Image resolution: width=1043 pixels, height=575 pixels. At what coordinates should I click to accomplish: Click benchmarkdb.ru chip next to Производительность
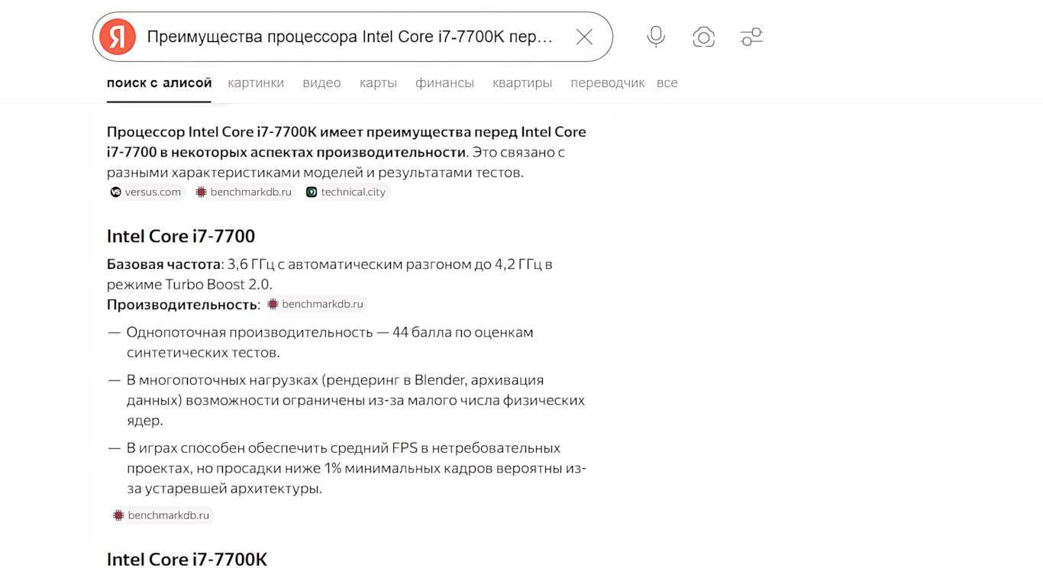tap(317, 304)
